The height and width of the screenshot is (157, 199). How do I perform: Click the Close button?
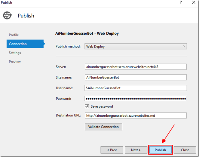(x=185, y=150)
